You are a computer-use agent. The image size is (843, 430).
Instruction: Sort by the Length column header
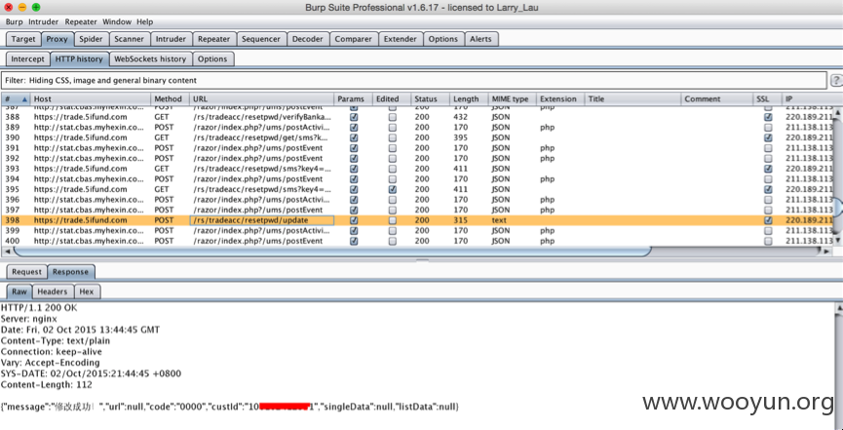[x=469, y=99]
